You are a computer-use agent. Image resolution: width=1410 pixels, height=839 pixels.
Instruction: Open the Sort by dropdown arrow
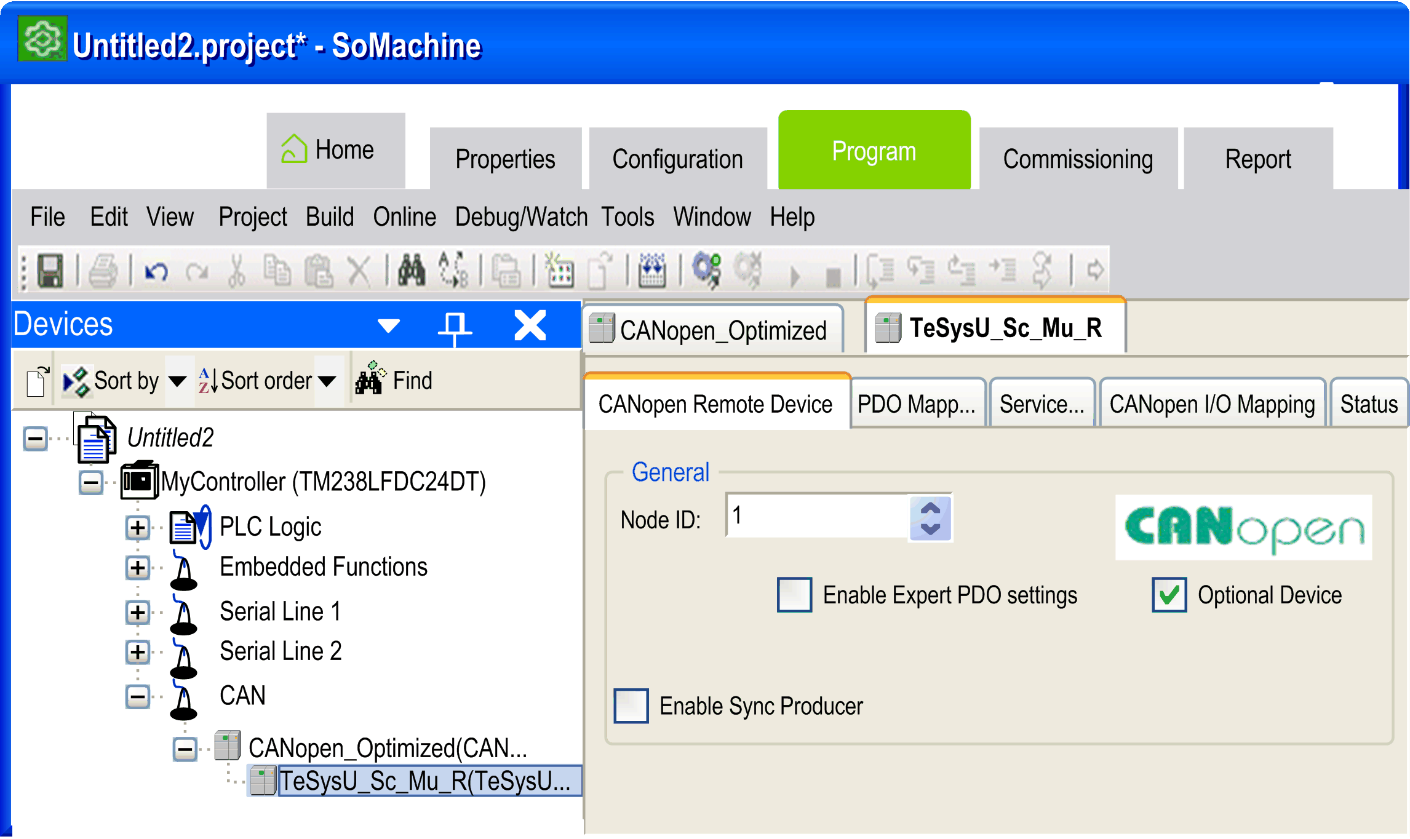[177, 381]
